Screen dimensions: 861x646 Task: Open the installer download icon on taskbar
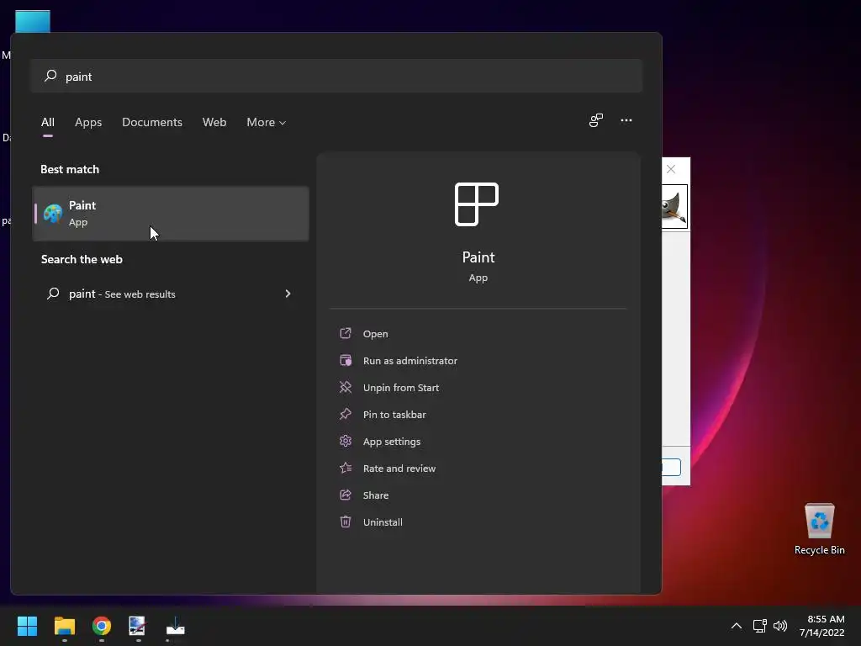click(x=175, y=626)
